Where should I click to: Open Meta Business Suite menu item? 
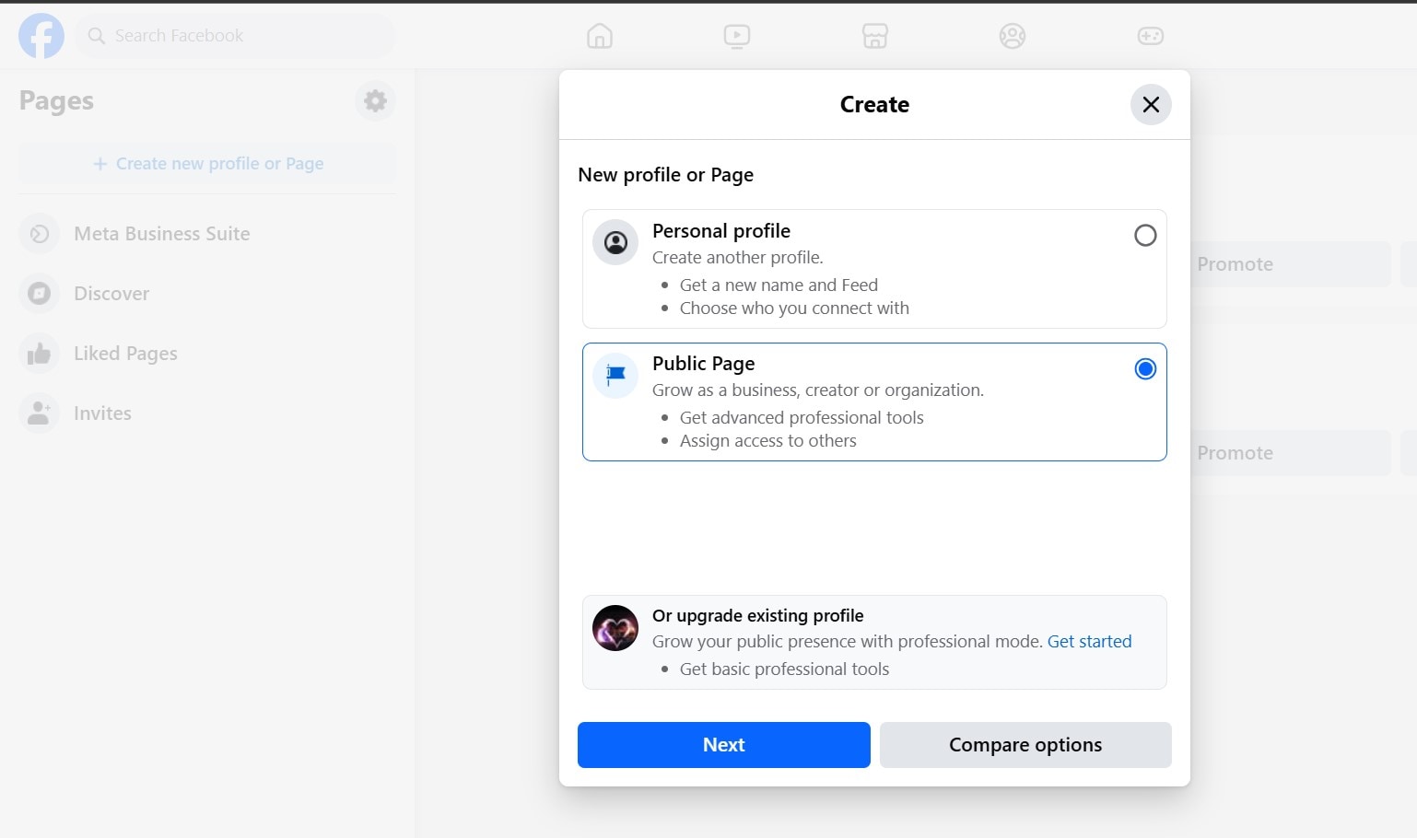(x=208, y=234)
